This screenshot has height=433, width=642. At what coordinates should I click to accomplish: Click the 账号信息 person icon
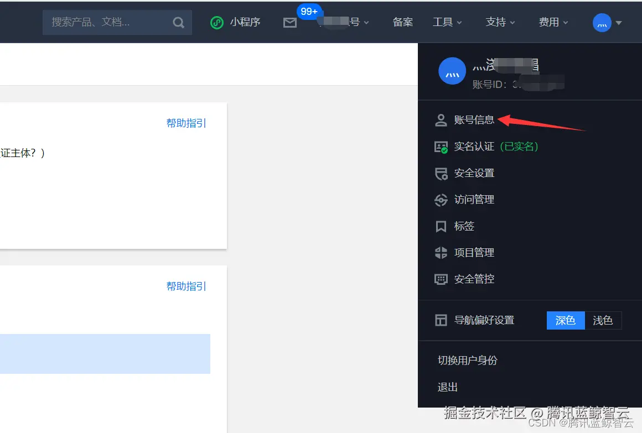tap(441, 120)
